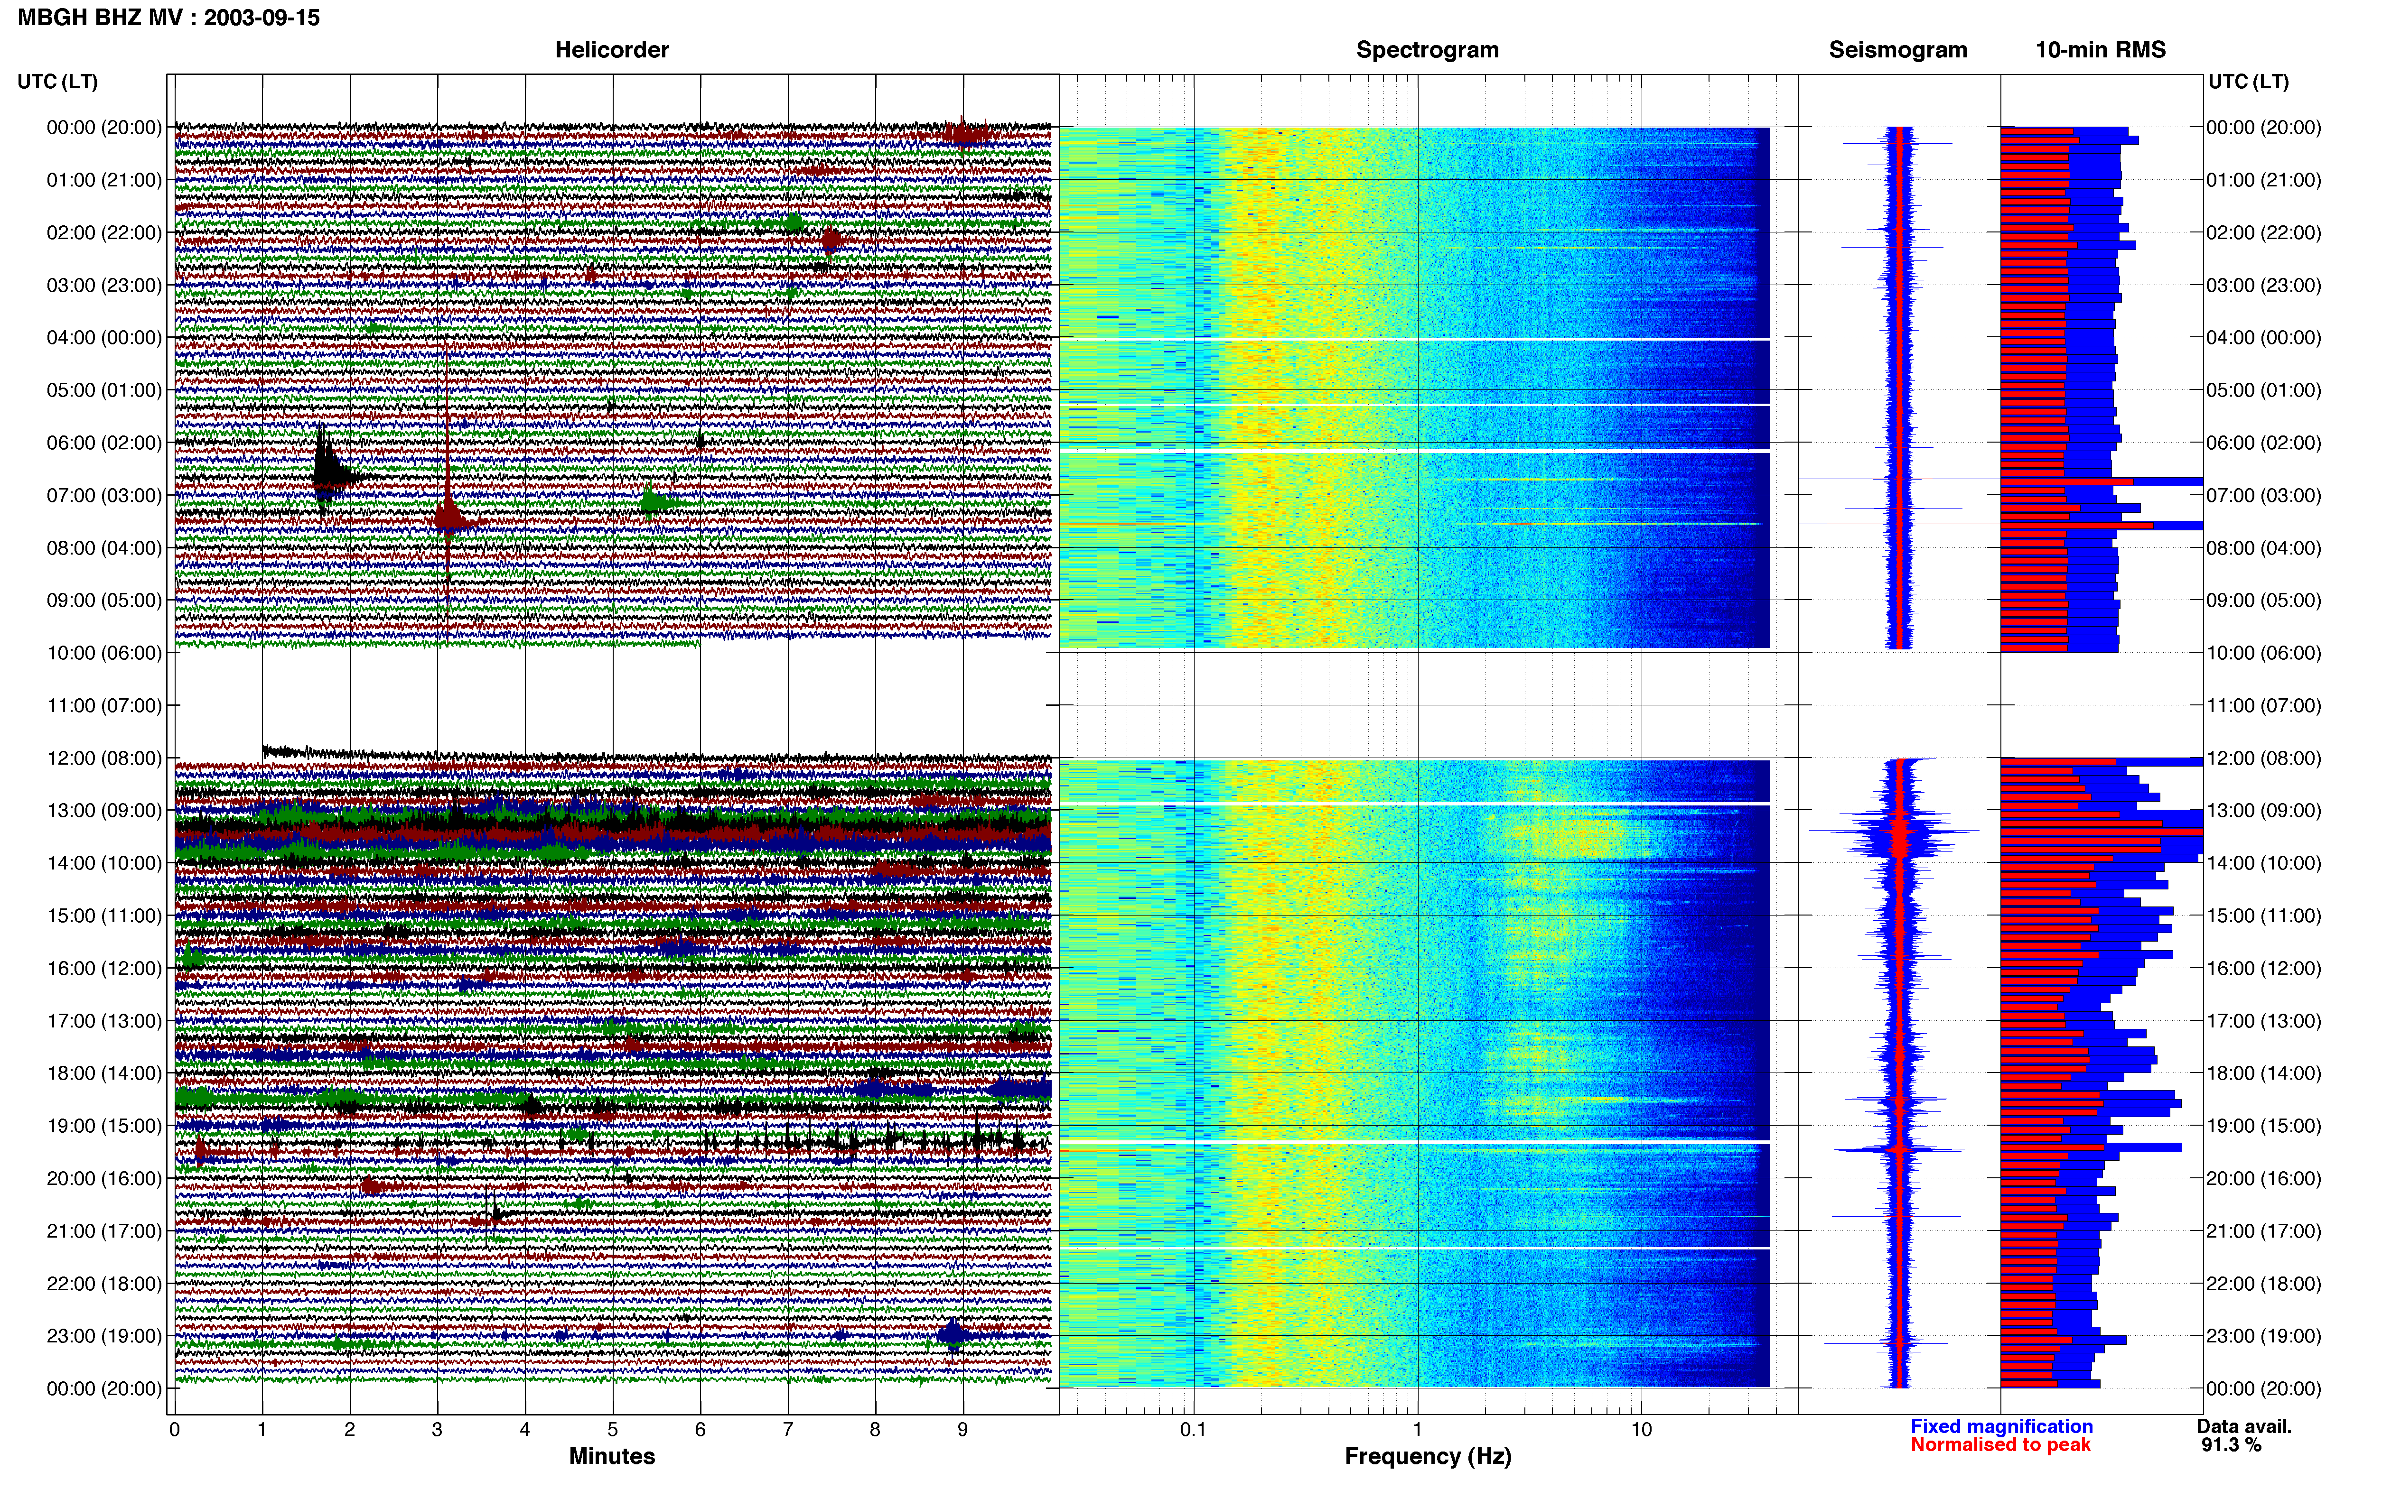The height and width of the screenshot is (1489, 2382).
Task: Click the '10' frequency tick label
Action: (x=1641, y=1429)
